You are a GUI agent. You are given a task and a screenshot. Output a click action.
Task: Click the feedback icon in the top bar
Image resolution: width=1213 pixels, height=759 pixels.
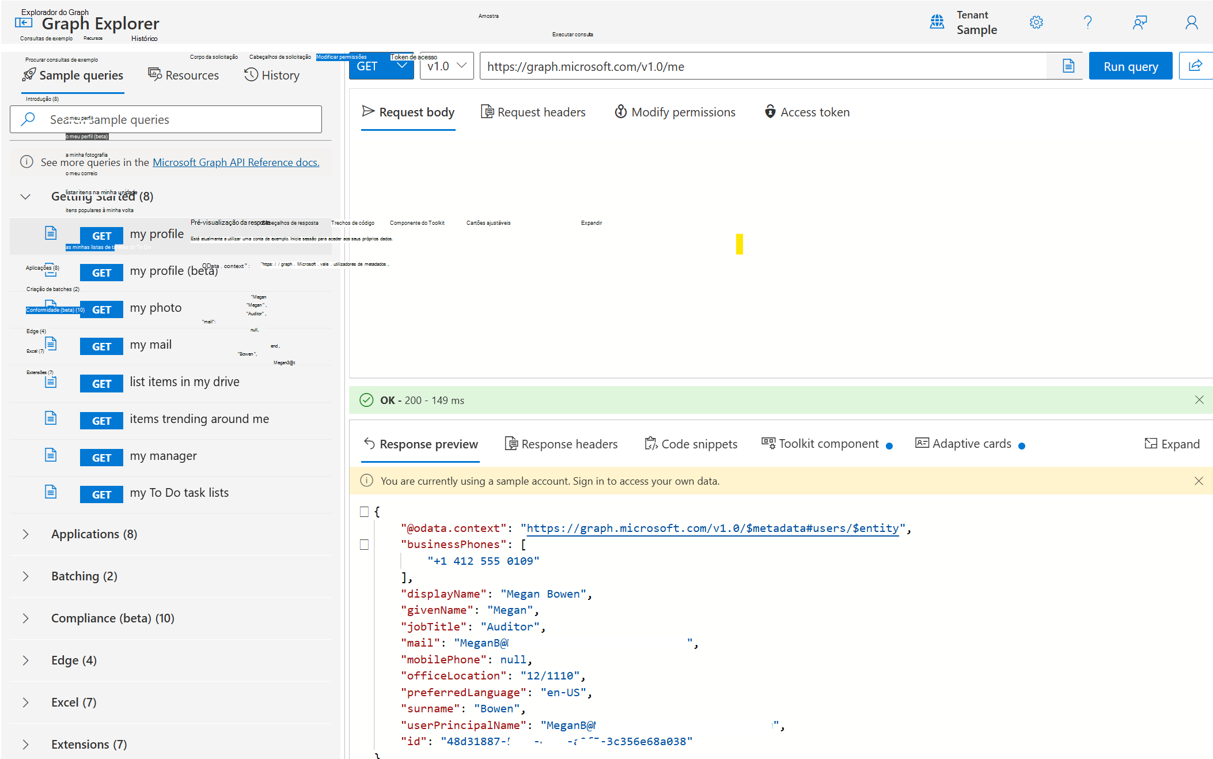click(1140, 22)
